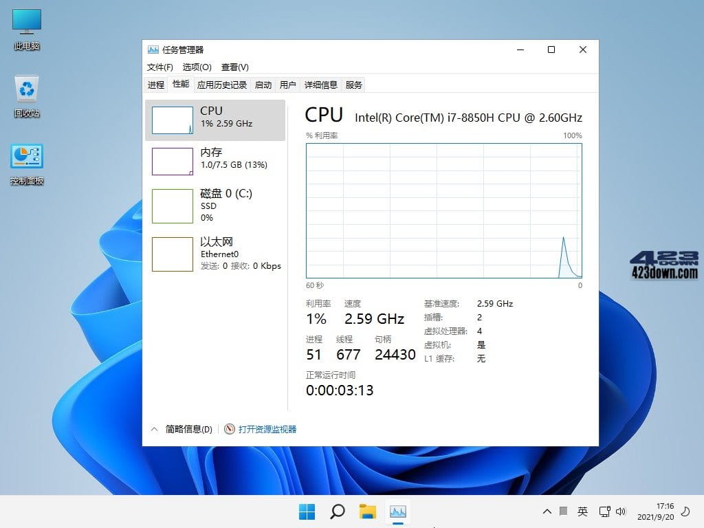This screenshot has height=528, width=704.
Task: Select the 磁盘 0 (C:) panel
Action: [215, 206]
